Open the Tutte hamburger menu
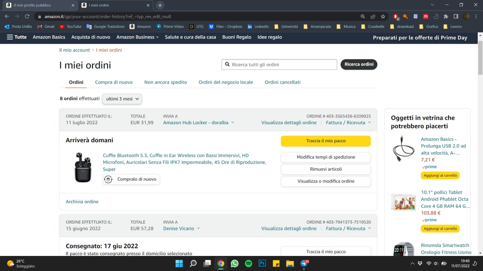The image size is (483, 271). pos(17,37)
